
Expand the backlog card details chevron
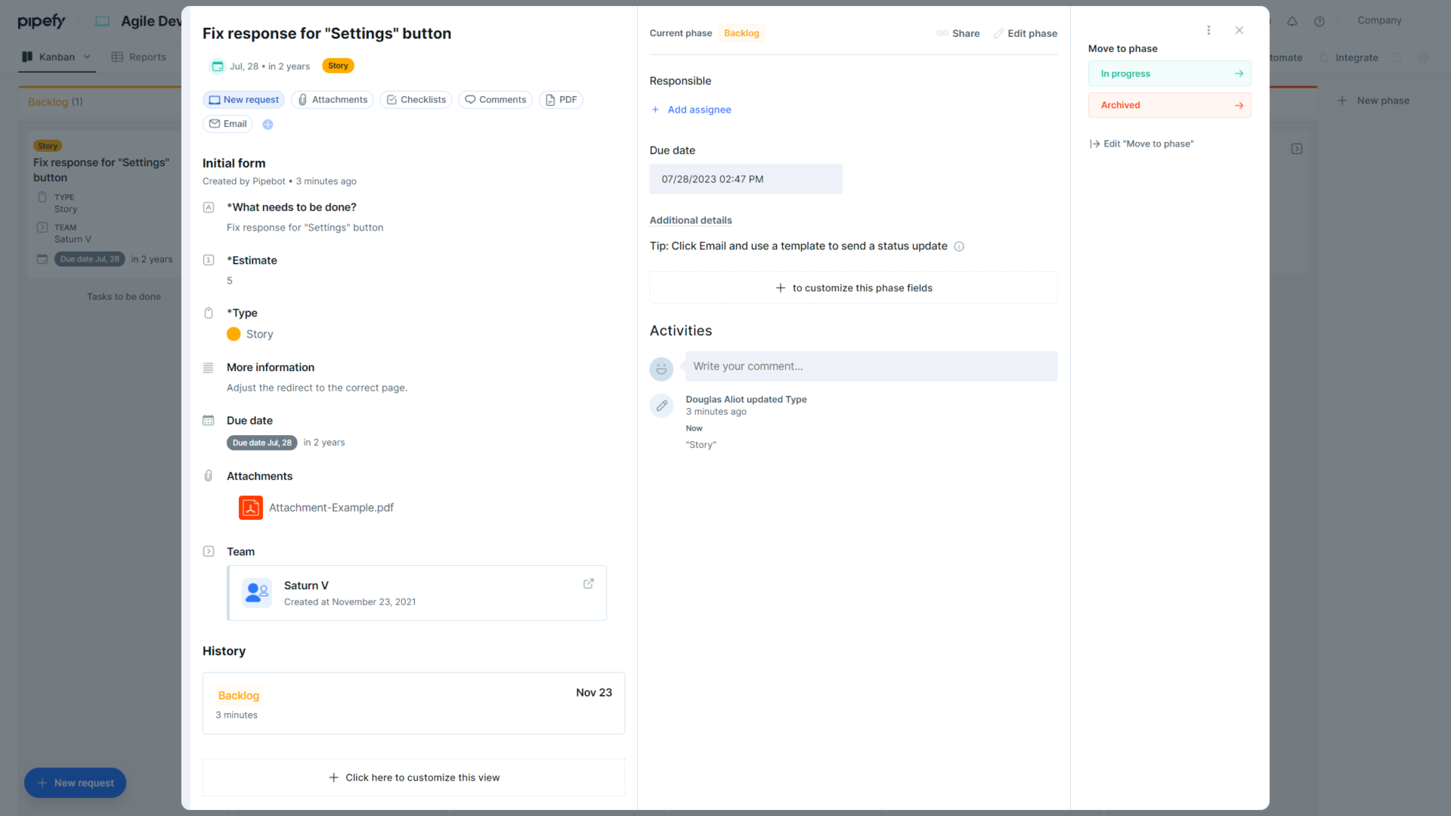1297,149
